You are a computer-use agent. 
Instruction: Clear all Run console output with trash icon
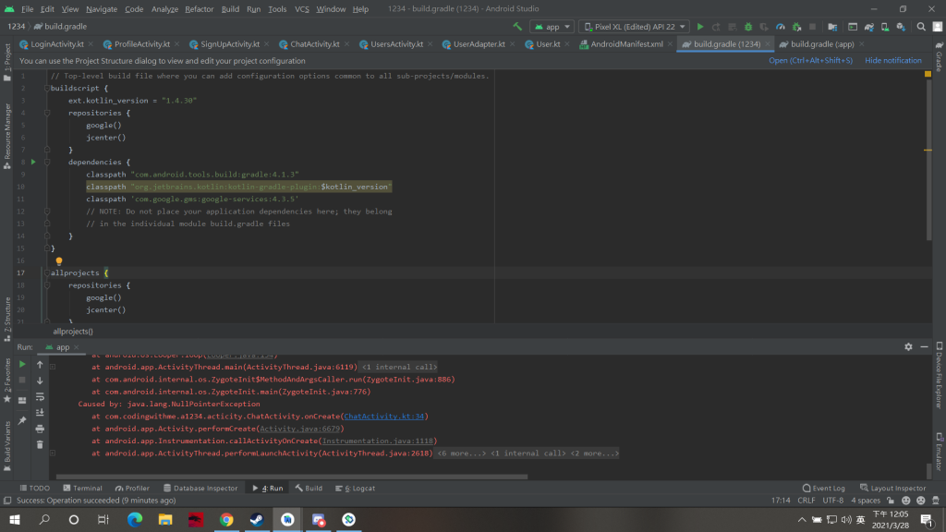point(40,445)
